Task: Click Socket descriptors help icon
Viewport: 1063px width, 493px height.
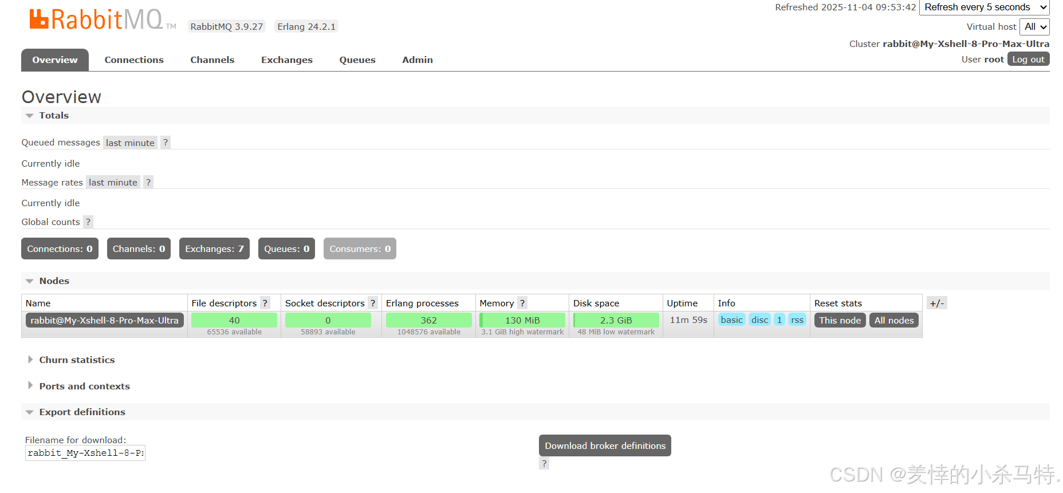Action: click(x=373, y=303)
